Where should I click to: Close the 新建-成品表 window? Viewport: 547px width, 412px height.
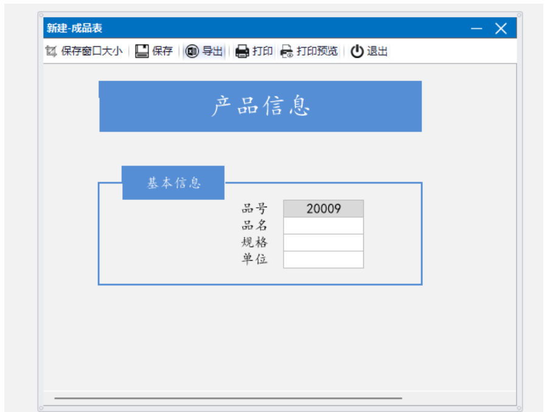pos(501,29)
